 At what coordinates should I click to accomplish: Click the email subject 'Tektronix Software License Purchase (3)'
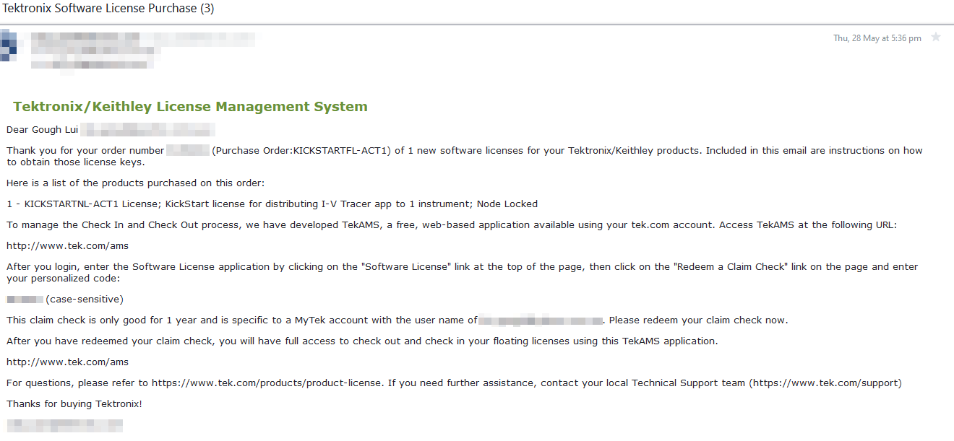(x=108, y=9)
